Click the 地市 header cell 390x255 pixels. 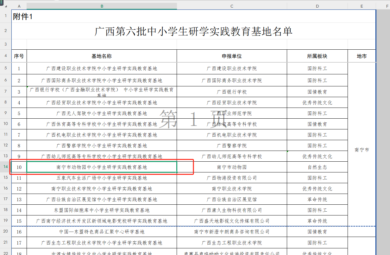click(362, 56)
